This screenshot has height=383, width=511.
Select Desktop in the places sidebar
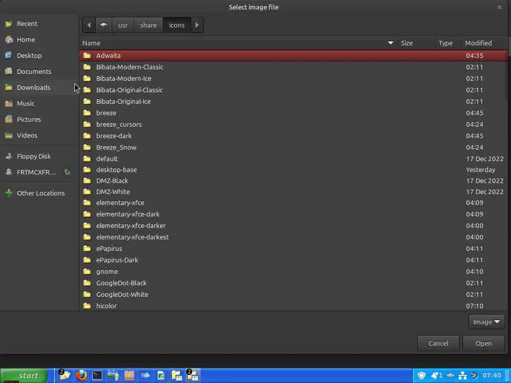click(x=39, y=56)
